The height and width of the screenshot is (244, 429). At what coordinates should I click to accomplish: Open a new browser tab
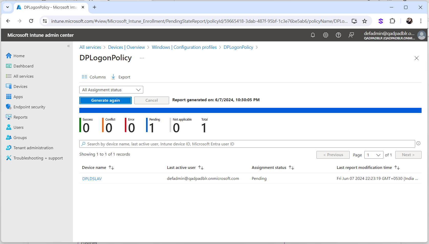[95, 7]
